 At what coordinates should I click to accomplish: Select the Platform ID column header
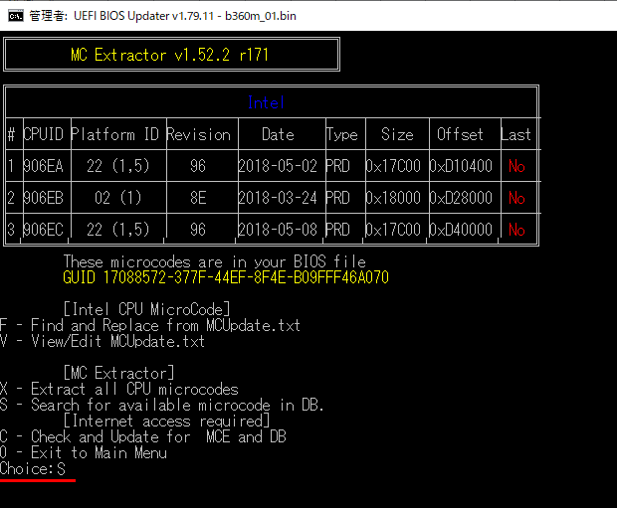pyautogui.click(x=115, y=134)
